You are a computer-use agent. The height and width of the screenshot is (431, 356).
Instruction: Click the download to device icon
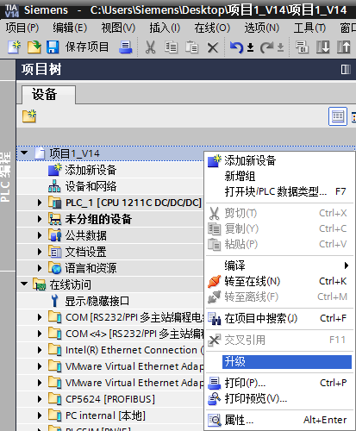[x=323, y=47]
